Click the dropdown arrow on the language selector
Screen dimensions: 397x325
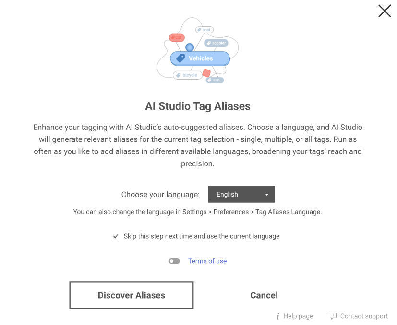click(x=267, y=194)
